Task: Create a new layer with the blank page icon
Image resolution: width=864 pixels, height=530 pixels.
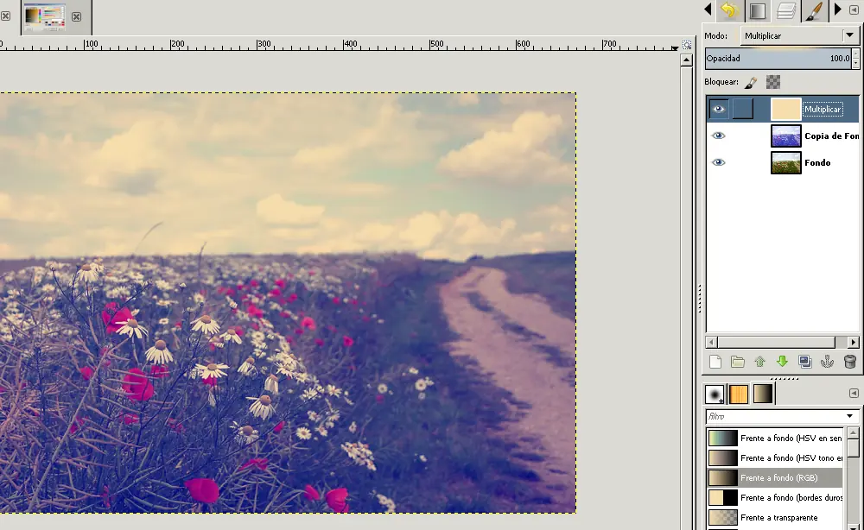Action: (715, 363)
